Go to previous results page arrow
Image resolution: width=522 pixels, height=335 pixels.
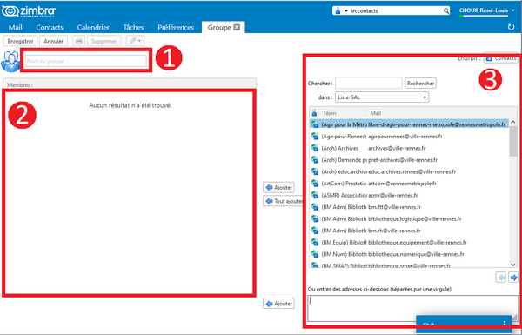[x=501, y=277]
